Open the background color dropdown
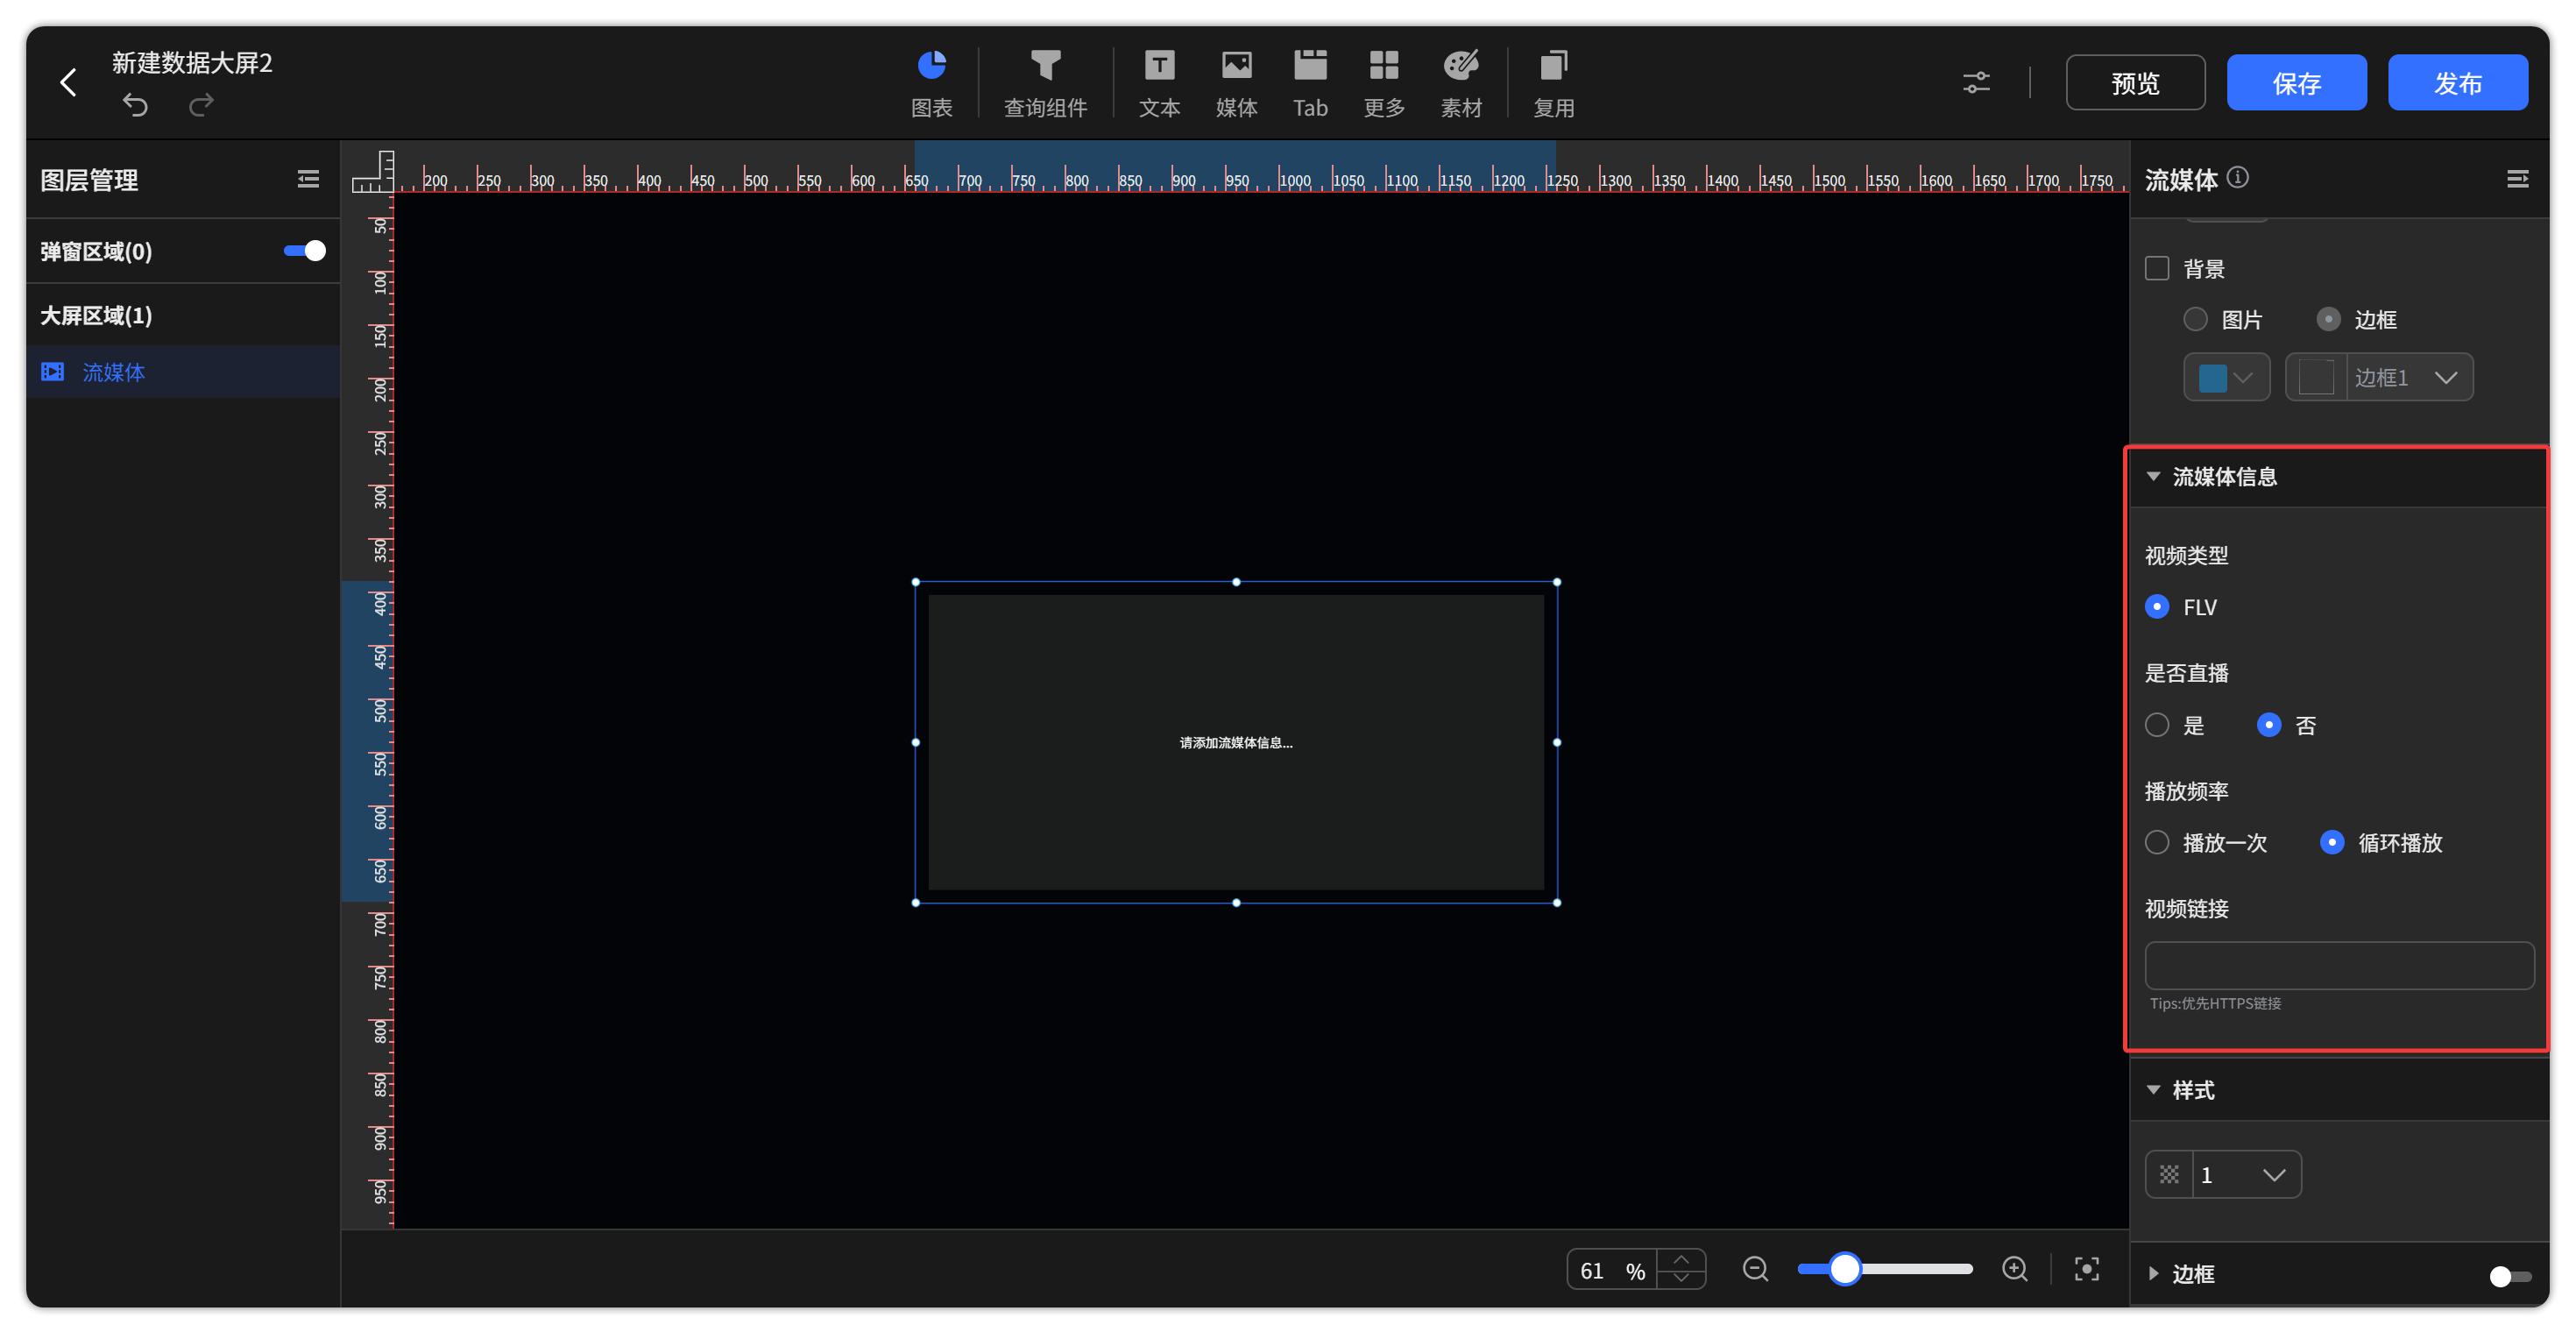 [2226, 377]
